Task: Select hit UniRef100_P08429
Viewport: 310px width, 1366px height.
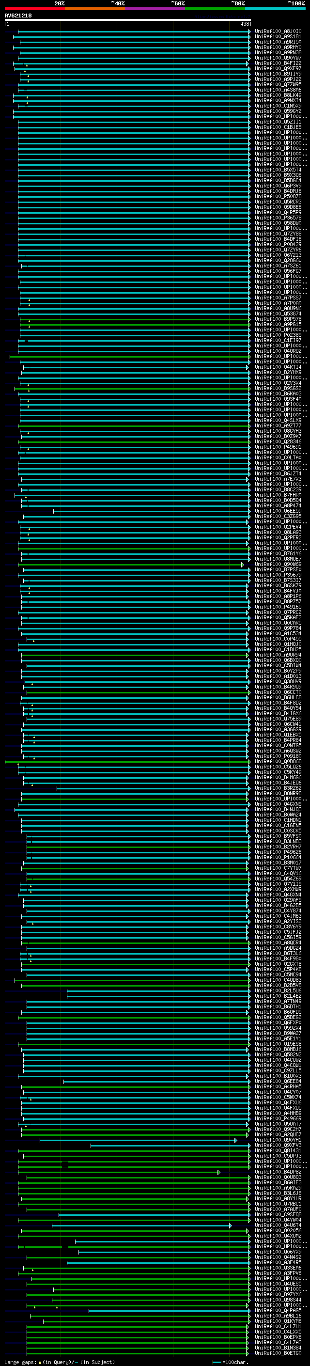Action: 278,244
